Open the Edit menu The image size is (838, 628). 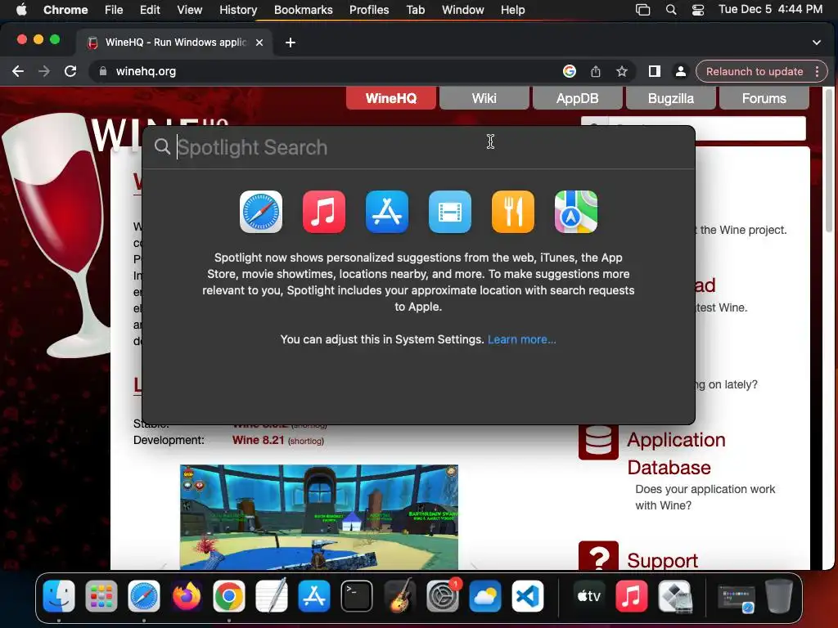coord(150,10)
